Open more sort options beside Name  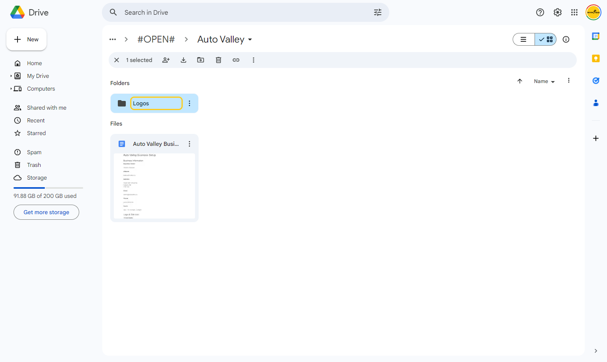[569, 81]
